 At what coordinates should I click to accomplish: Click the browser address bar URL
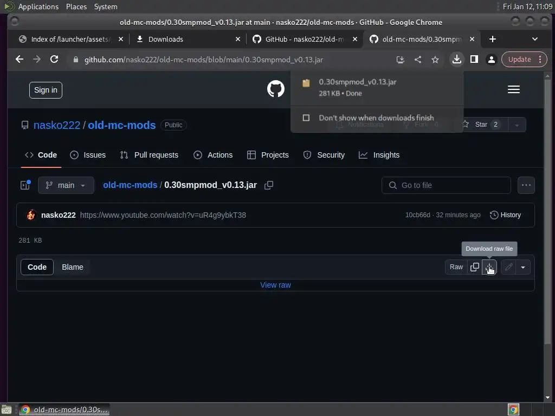click(x=204, y=60)
